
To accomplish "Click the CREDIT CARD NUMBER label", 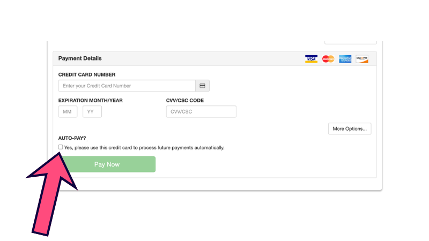I will 87,75.
